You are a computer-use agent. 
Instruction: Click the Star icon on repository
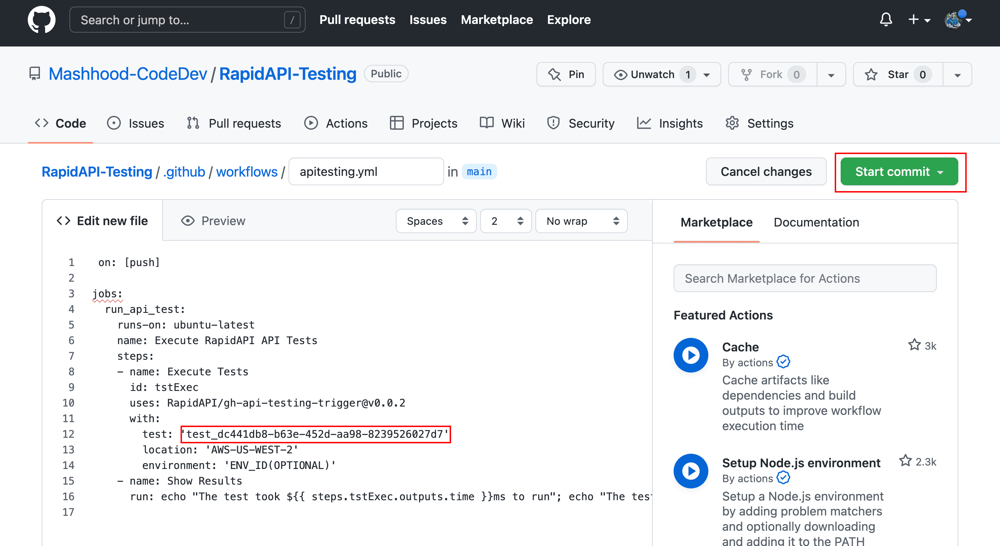click(871, 75)
